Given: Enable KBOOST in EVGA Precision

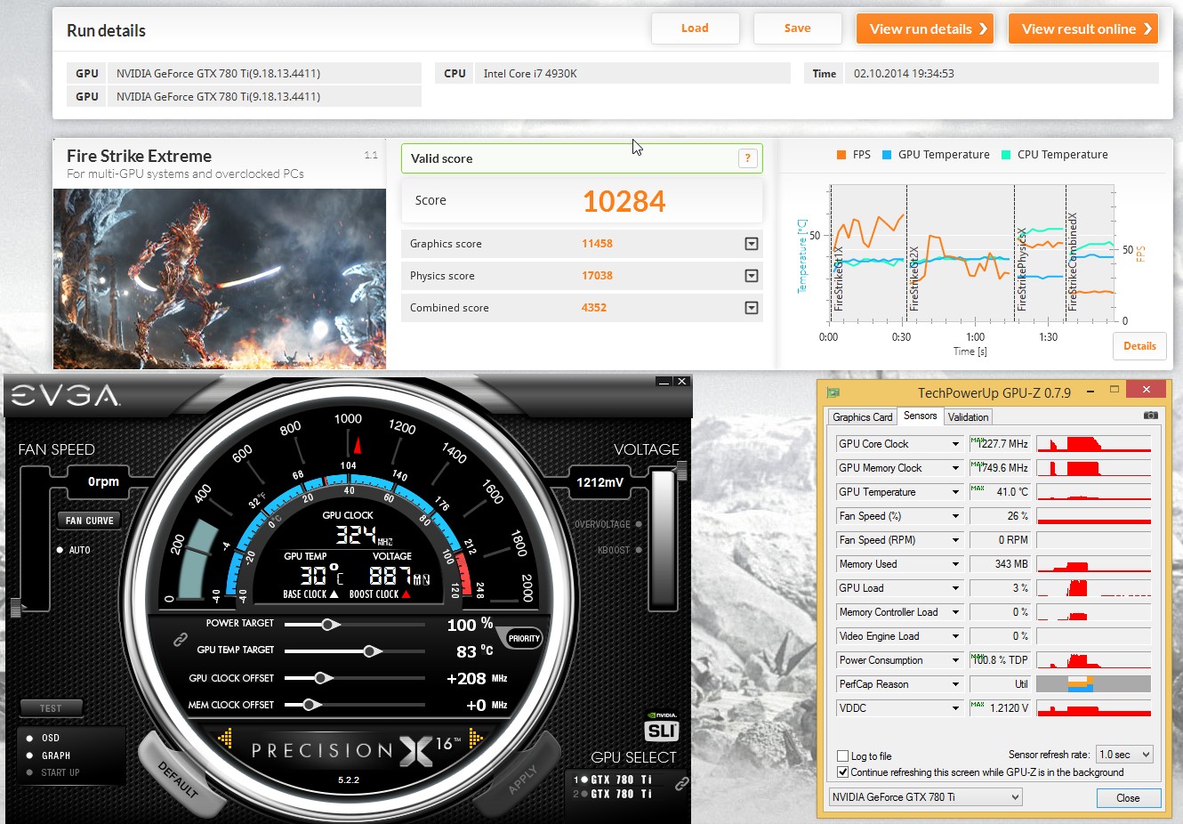Looking at the screenshot, I should [x=639, y=550].
